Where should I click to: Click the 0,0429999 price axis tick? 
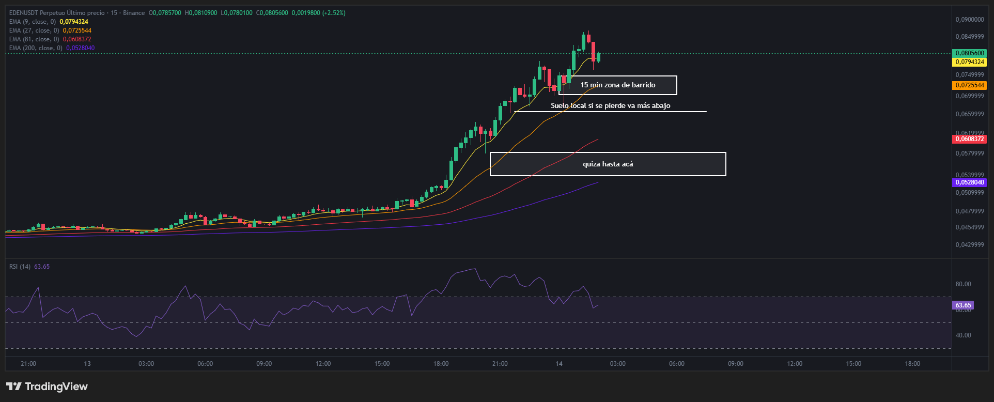[970, 245]
